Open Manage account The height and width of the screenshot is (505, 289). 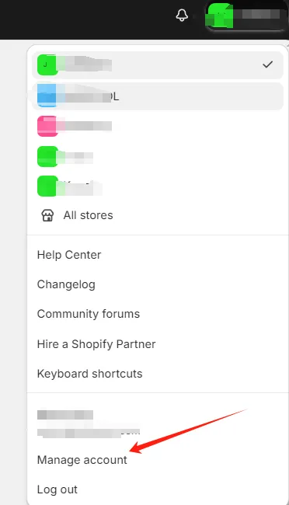click(82, 460)
